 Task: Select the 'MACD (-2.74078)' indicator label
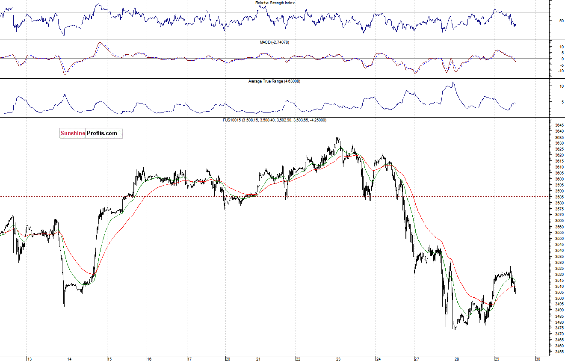tap(275, 42)
